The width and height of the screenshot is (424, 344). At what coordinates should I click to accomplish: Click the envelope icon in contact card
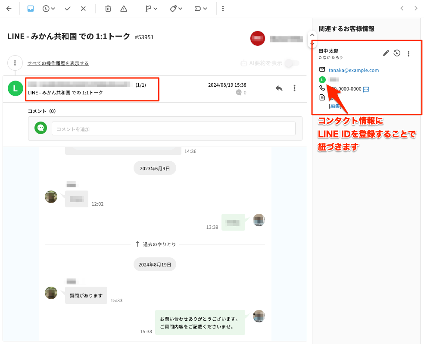tap(322, 69)
